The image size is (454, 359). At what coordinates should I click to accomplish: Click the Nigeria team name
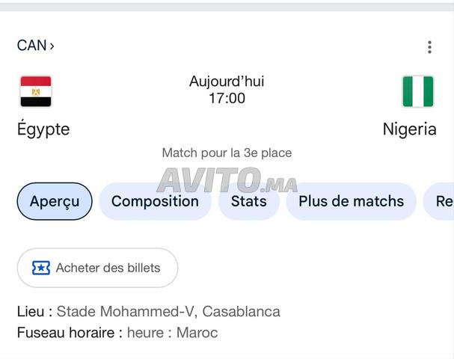409,129
